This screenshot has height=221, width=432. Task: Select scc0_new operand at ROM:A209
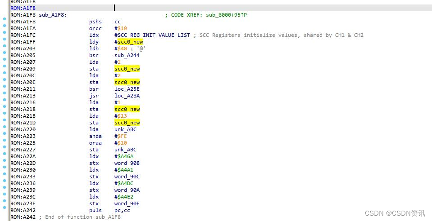coord(127,69)
